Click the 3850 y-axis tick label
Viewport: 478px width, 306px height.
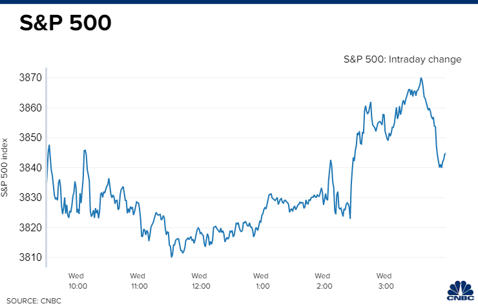29,138
